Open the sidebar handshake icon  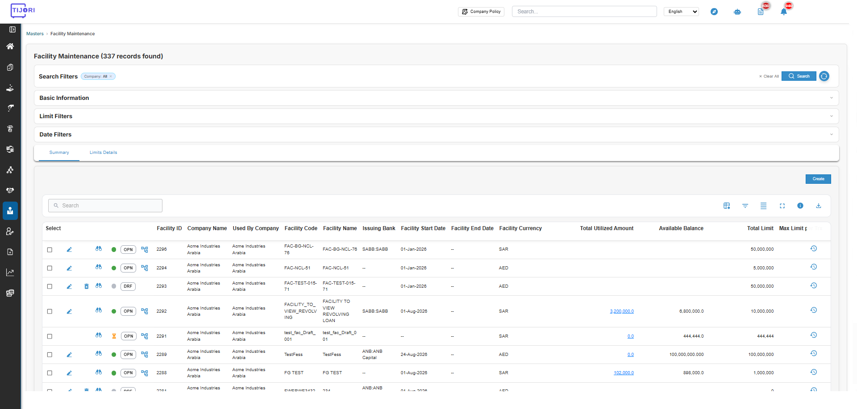tap(10, 190)
